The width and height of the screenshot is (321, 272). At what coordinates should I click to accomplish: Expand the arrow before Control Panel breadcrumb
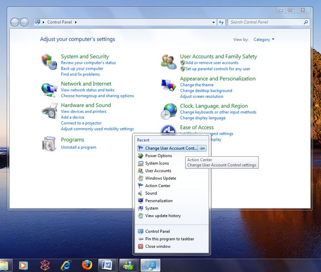(x=43, y=22)
